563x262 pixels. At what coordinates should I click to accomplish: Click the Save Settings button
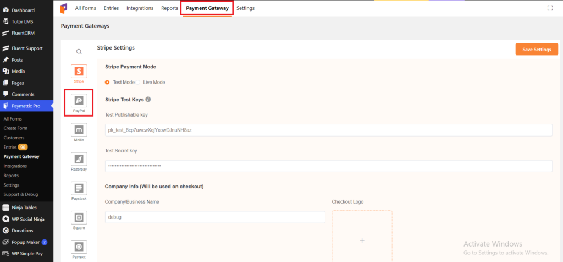tap(537, 49)
